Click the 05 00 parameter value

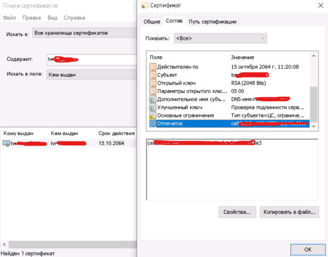coord(237,91)
